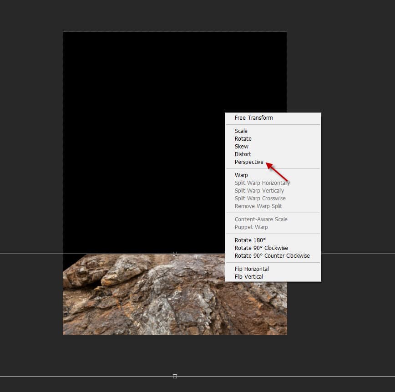Apply Rotate 180° from the menu
395x392 pixels.
click(250, 240)
